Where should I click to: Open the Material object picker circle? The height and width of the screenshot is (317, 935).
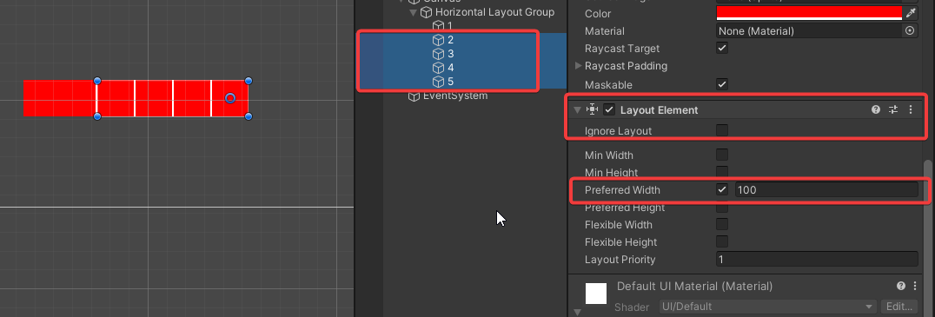point(910,30)
